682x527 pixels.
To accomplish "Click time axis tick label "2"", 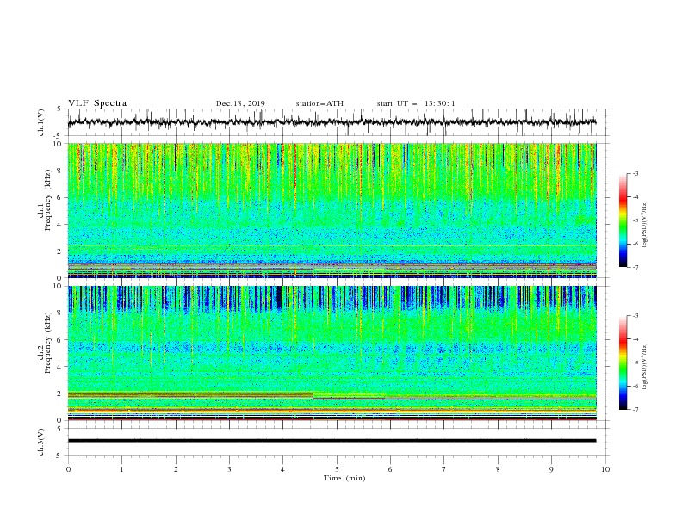I will click(x=176, y=469).
